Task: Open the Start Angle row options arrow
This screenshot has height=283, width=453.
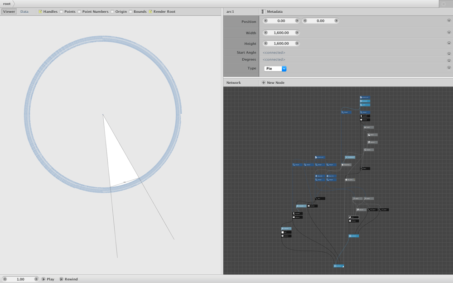Action: [x=449, y=54]
